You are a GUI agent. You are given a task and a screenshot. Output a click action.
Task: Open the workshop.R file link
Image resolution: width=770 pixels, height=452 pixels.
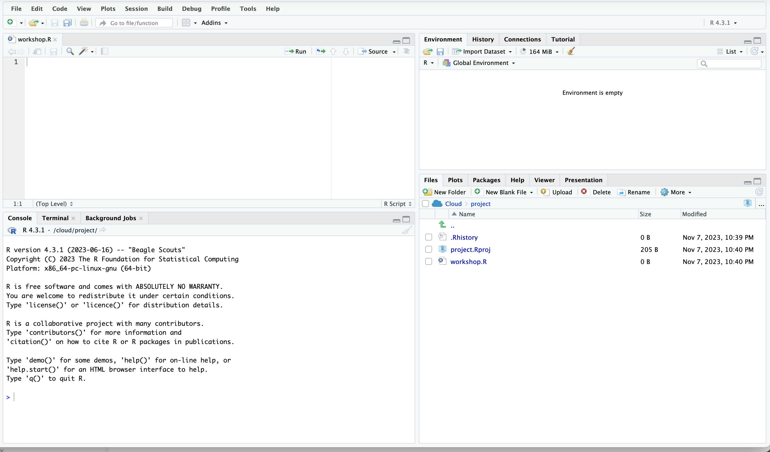point(468,262)
